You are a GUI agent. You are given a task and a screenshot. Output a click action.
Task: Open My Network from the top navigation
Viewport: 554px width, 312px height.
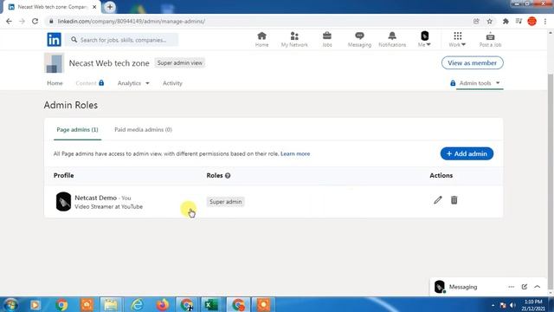click(x=294, y=39)
